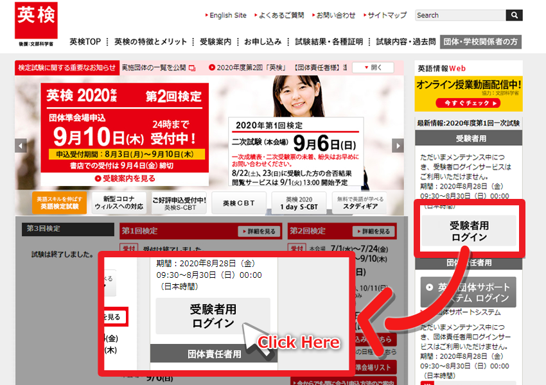Screen dimensions: 546x385
Task: Expand the notices with the 開く button
Action: [373, 67]
